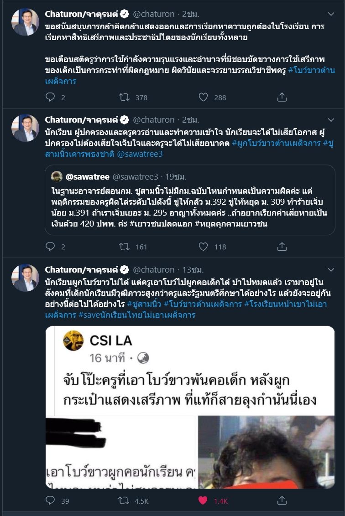
Task: Share the first tweet
Action: point(282,97)
